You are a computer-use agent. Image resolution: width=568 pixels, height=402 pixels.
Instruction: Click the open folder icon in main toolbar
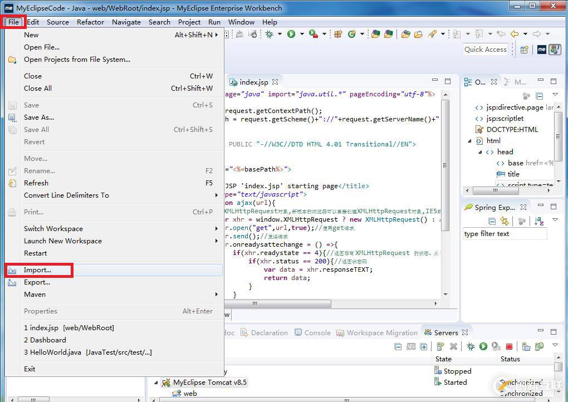418,34
